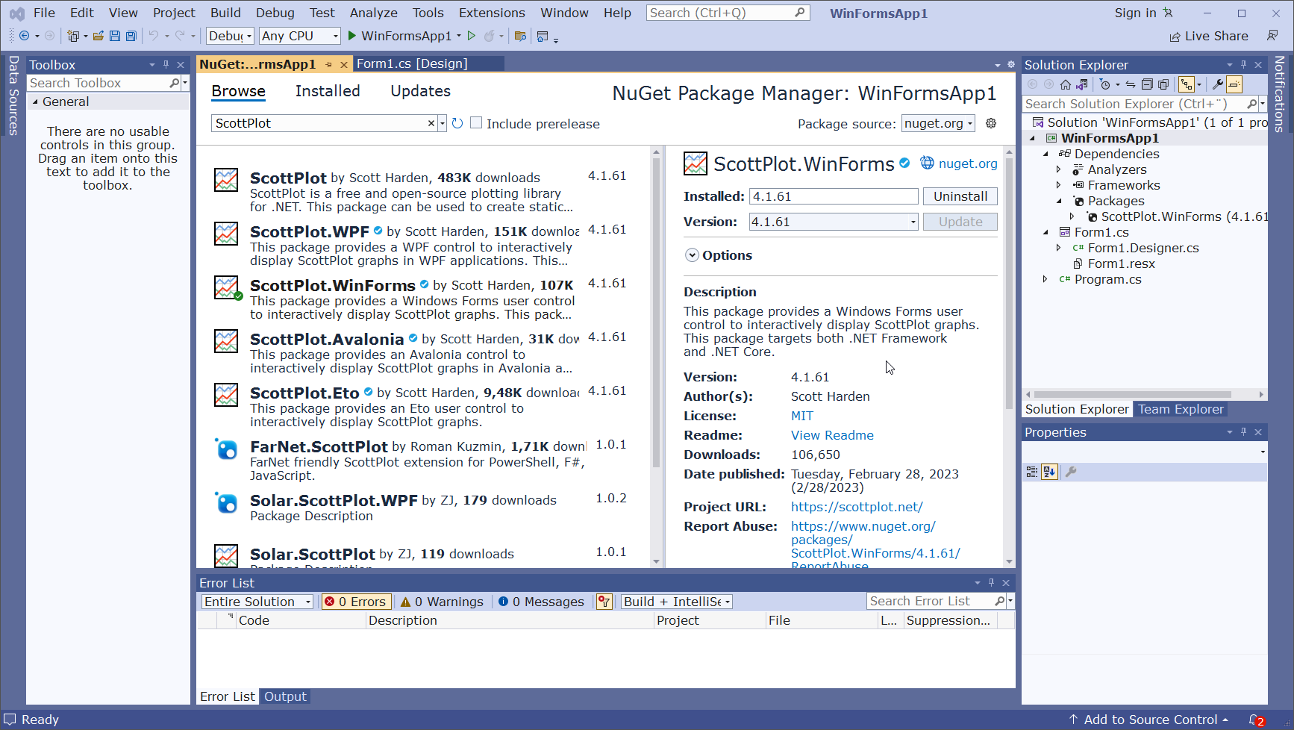Switch to the Updates tab
Screen dimensions: 1294x730
pos(420,91)
